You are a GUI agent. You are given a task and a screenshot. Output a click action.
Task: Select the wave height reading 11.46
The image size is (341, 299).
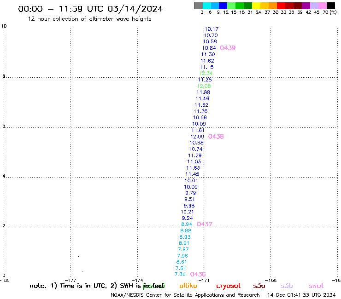[x=202, y=98]
